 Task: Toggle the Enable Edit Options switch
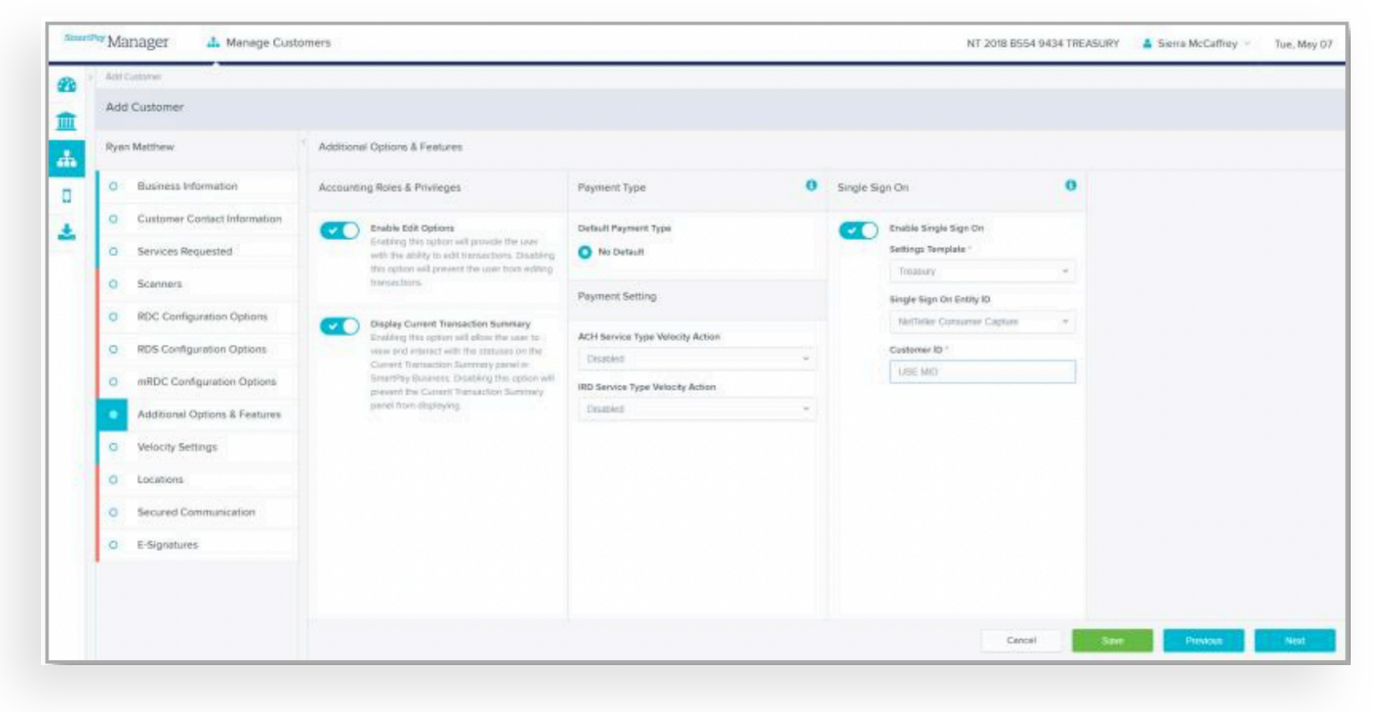[x=339, y=230]
